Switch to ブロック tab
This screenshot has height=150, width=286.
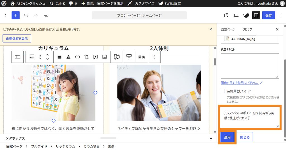(x=247, y=29)
